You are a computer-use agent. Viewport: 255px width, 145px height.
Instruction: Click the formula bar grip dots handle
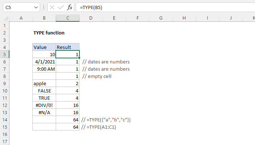(x=44, y=7)
